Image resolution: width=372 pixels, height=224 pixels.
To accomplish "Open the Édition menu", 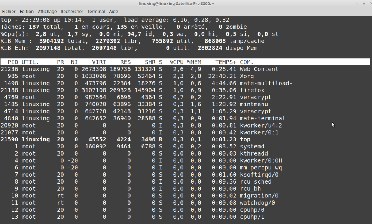I will (x=27, y=12).
